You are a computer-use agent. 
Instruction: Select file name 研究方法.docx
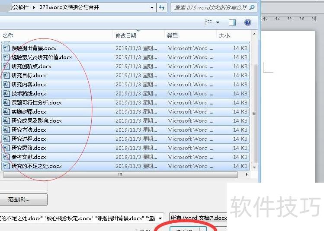click(x=29, y=130)
